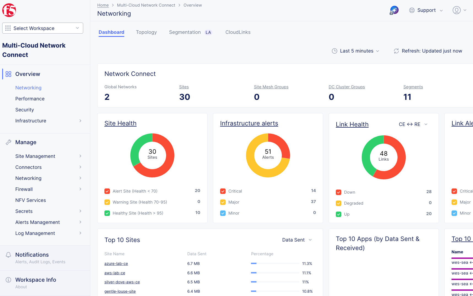Image resolution: width=473 pixels, height=296 pixels.
Task: Open the Infrastructure alerts link
Action: (249, 123)
